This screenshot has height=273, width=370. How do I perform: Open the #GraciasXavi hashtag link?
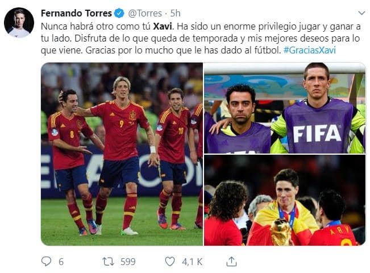pos(309,50)
